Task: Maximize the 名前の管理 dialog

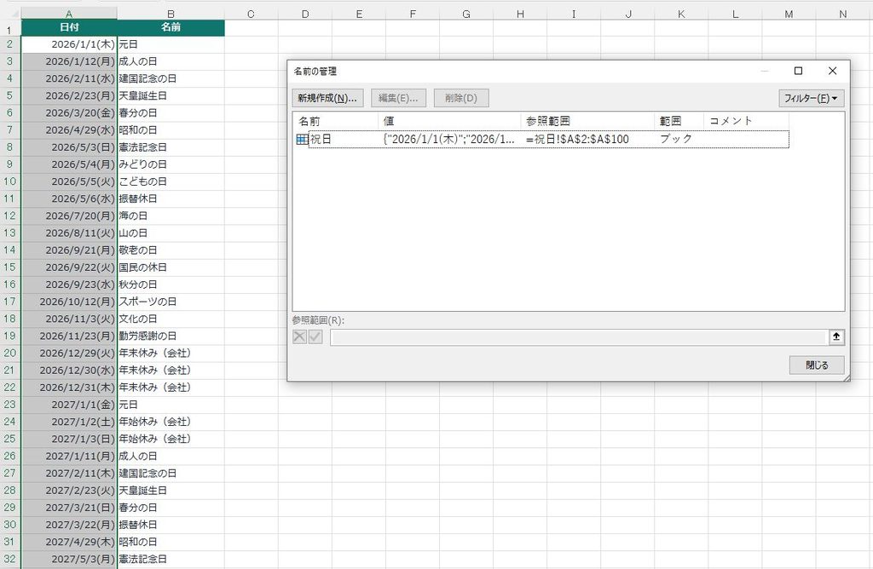Action: 798,71
